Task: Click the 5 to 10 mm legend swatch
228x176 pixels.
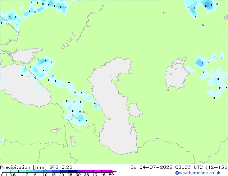Action: (x=39, y=171)
